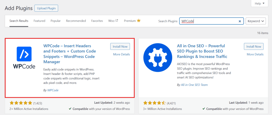Click the All in One SEO gear icon
272x115 pixels.
pos(158,58)
